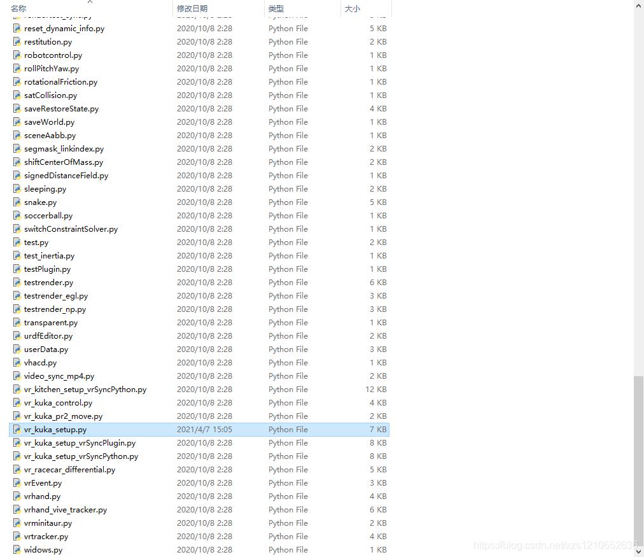Click Python File type for vrEvent.py

[288, 483]
